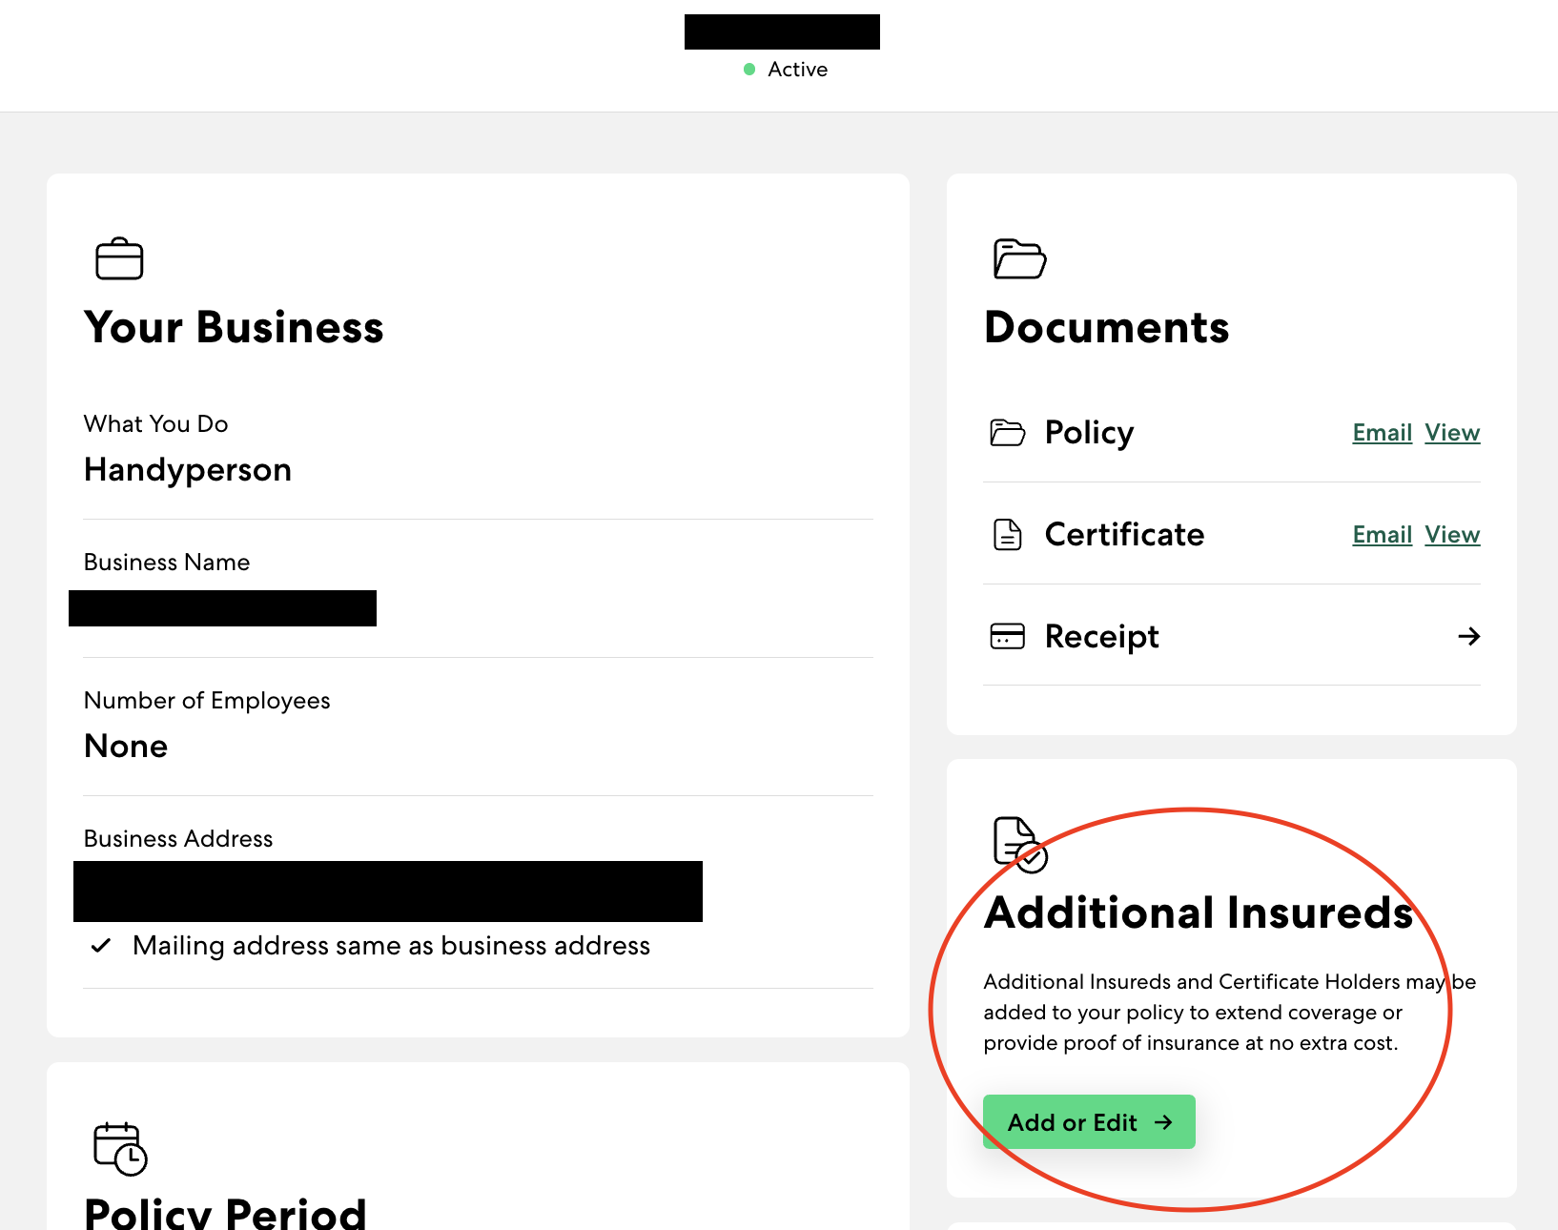View the Certificate document
This screenshot has width=1558, height=1230.
click(x=1452, y=535)
